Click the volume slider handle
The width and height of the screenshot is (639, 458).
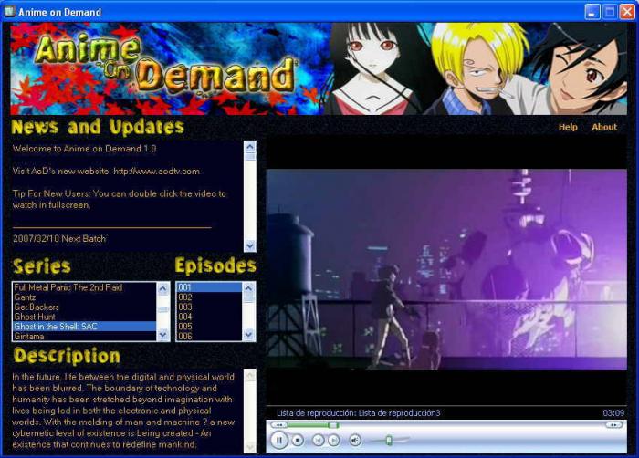click(389, 440)
